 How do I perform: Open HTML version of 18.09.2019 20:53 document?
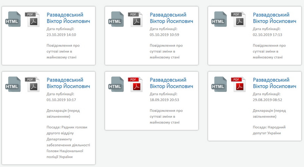(x=117, y=84)
